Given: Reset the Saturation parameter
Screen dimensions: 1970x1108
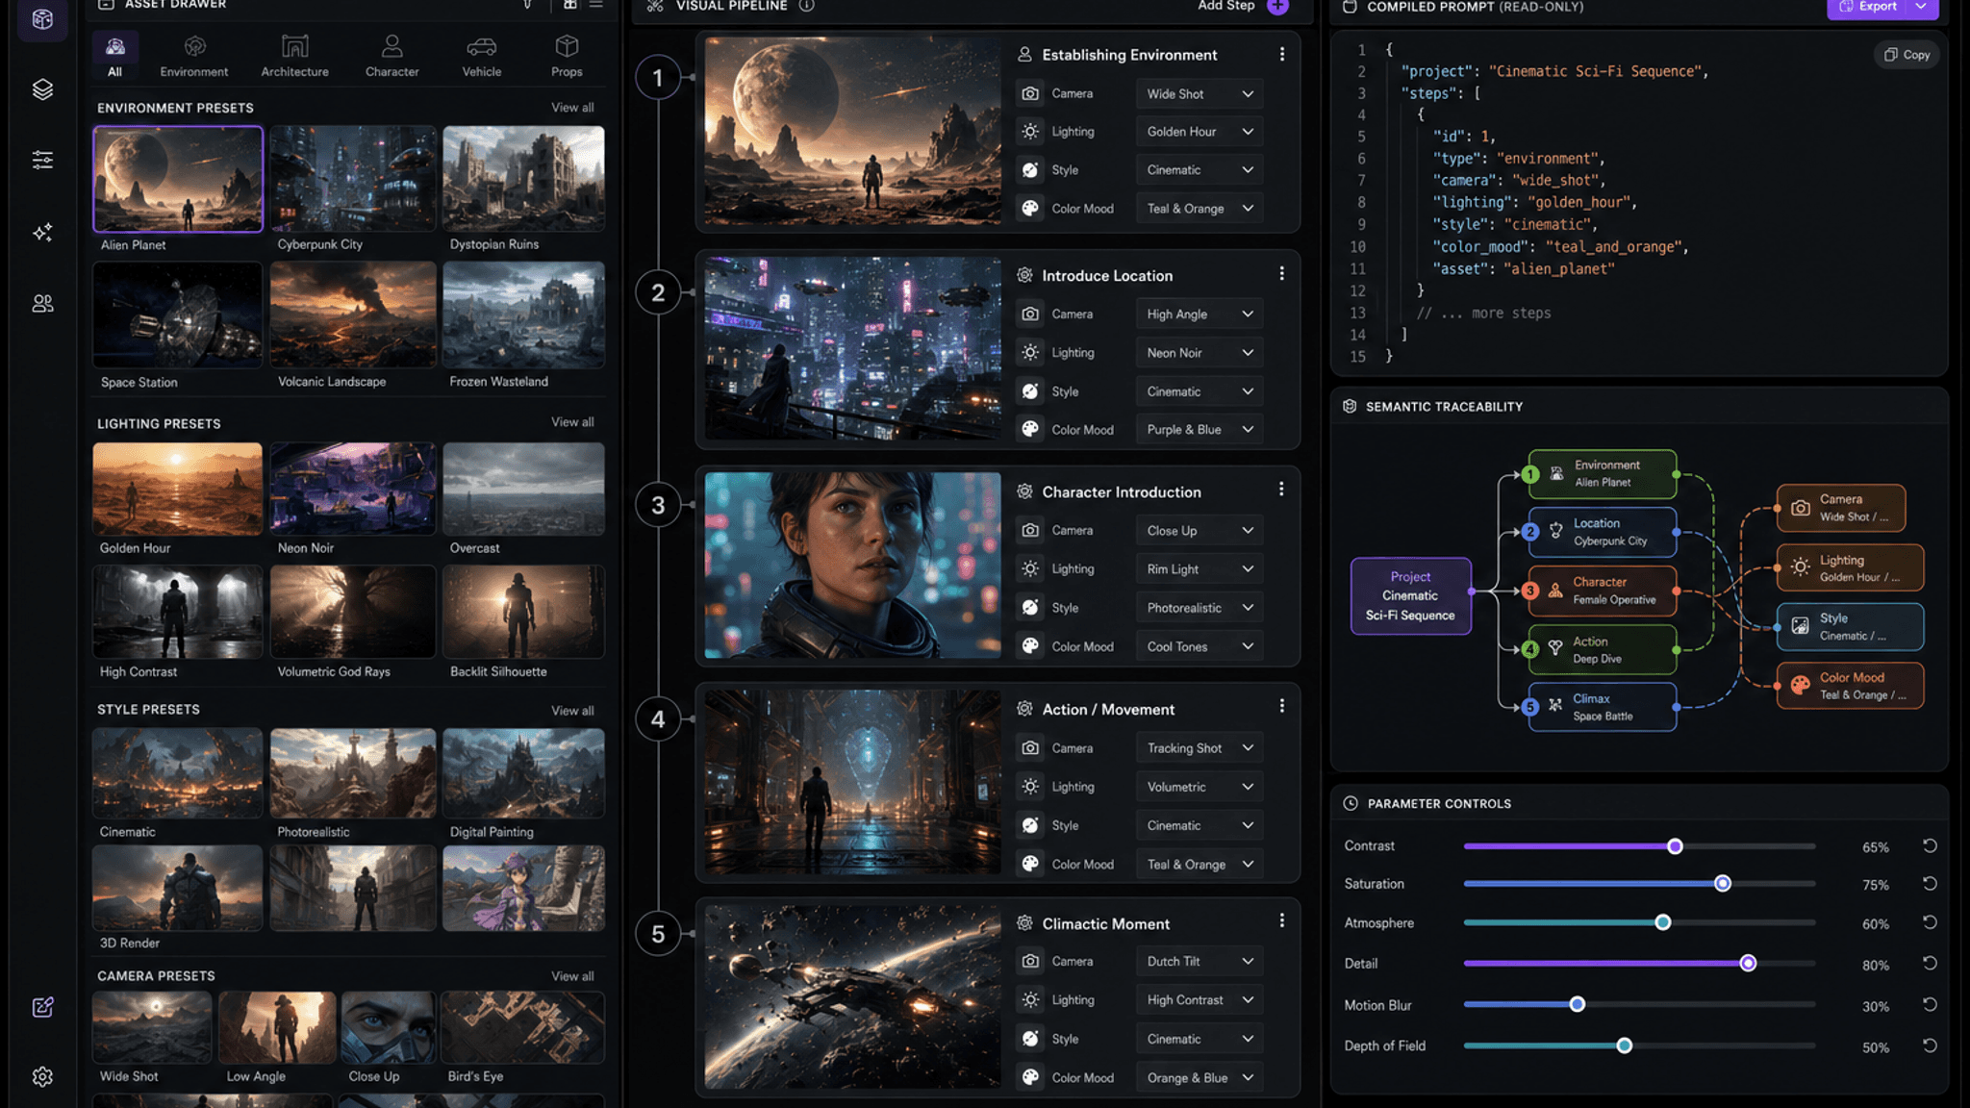Looking at the screenshot, I should tap(1930, 883).
